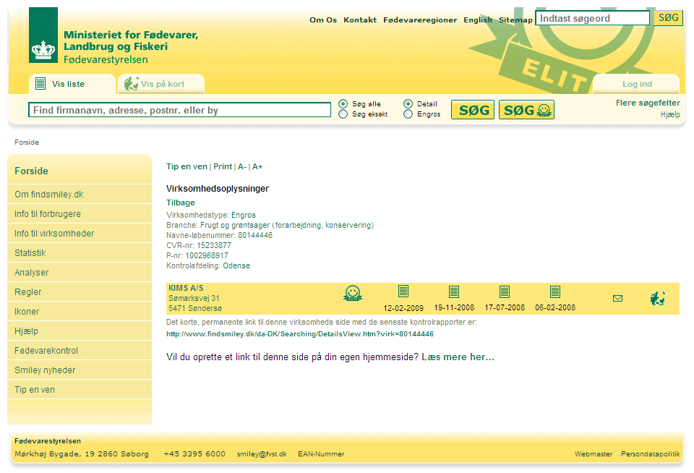
Task: Click the SØG button with the smiley icon
Action: [526, 110]
